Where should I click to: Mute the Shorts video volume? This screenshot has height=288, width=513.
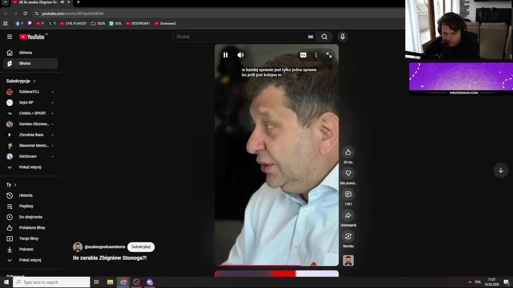pyautogui.click(x=240, y=55)
